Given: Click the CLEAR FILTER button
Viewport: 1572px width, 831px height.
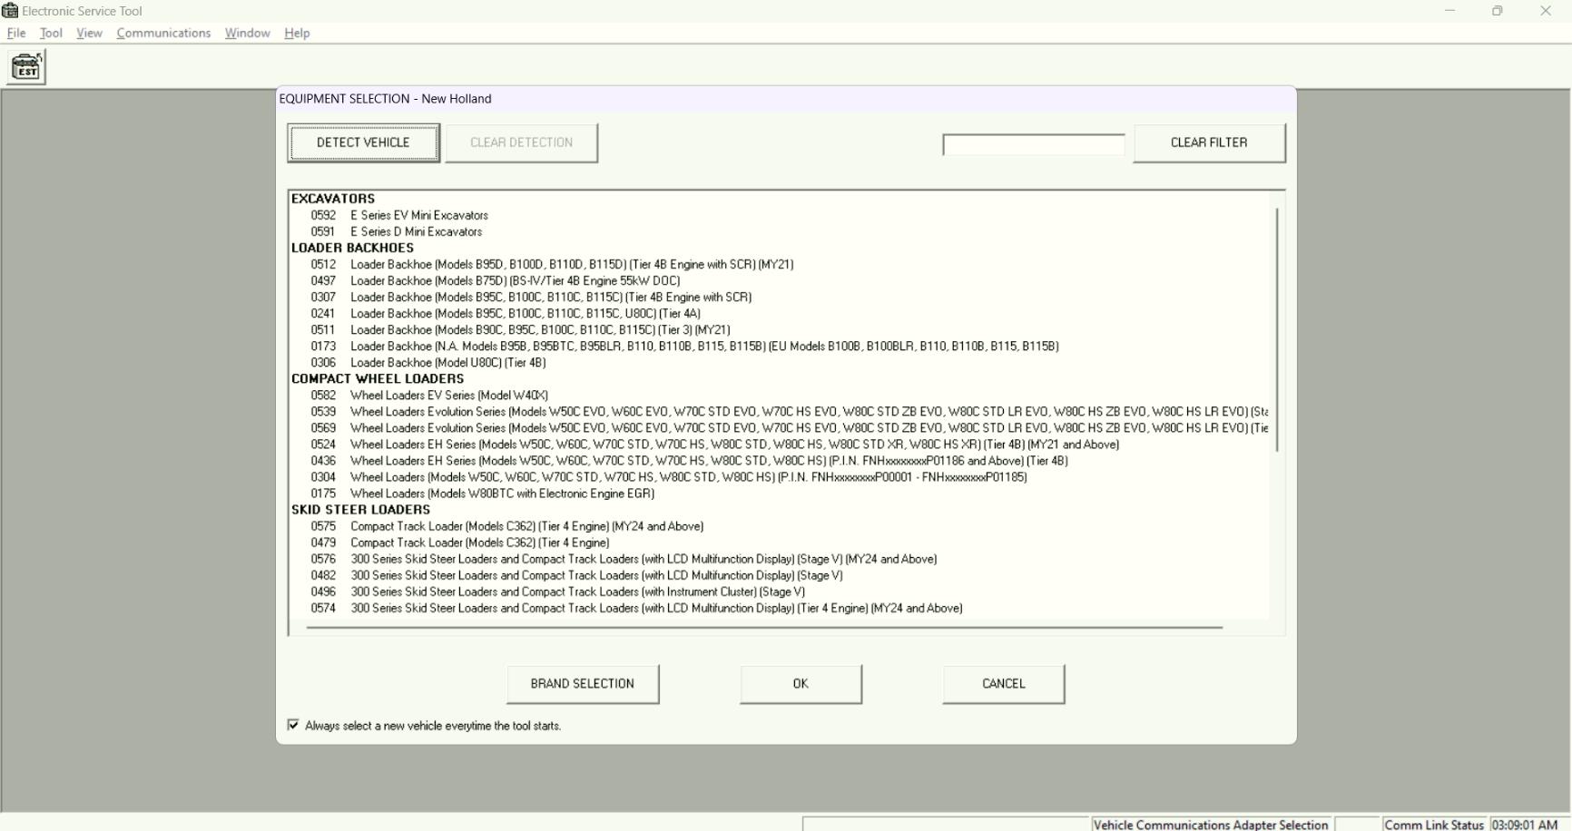Looking at the screenshot, I should [1209, 142].
